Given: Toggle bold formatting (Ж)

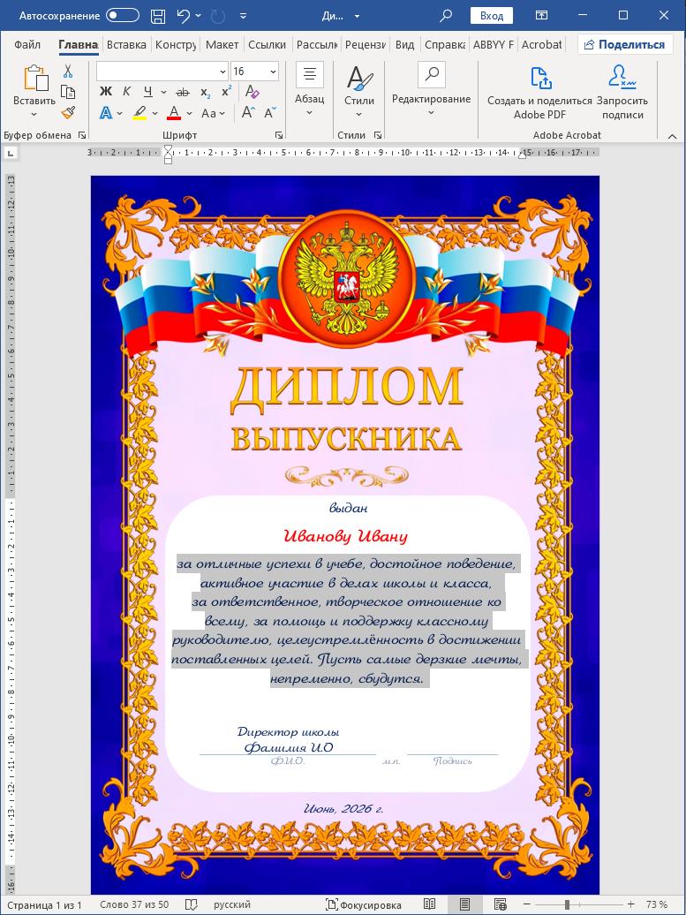Looking at the screenshot, I should click(106, 92).
